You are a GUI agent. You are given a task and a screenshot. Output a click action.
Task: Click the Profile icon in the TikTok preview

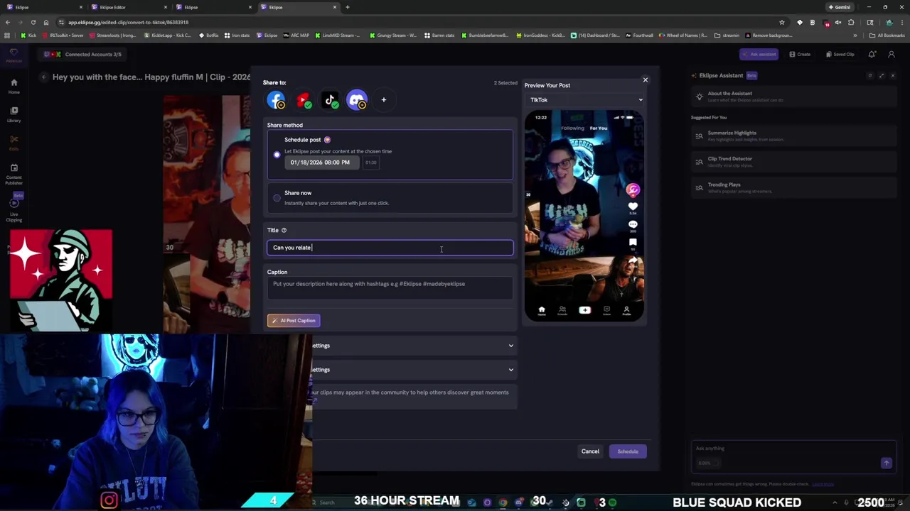pyautogui.click(x=626, y=310)
